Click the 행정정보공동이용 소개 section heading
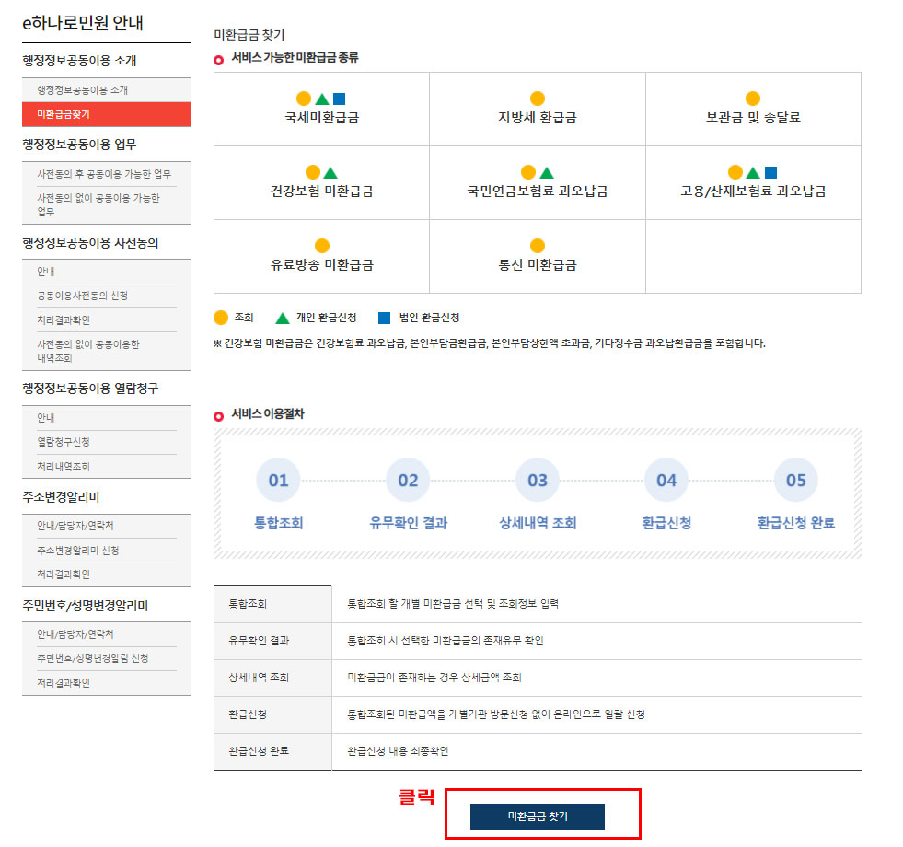The height and width of the screenshot is (847, 903). pyautogui.click(x=79, y=61)
